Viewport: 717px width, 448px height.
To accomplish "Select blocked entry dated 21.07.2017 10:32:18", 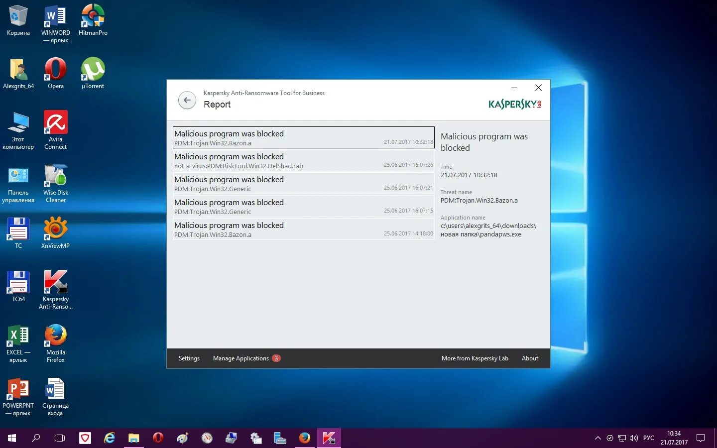I will point(304,137).
